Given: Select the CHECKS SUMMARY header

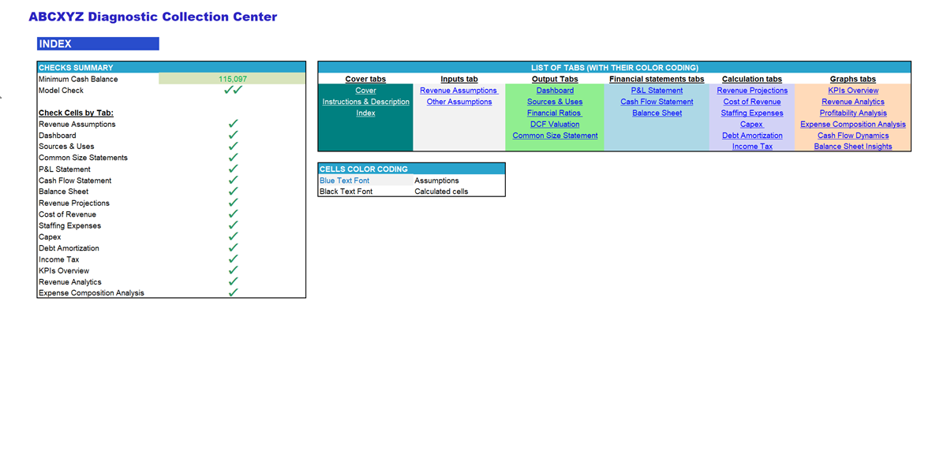Looking at the screenshot, I should click(171, 68).
